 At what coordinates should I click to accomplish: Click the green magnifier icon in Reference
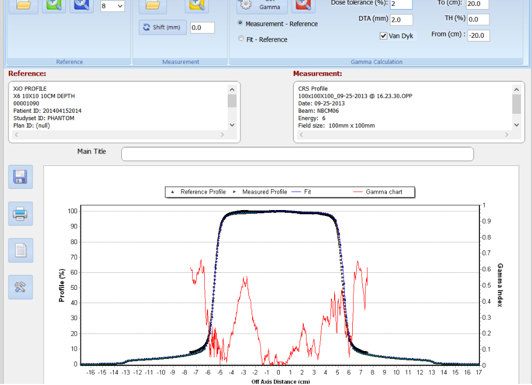(x=54, y=5)
